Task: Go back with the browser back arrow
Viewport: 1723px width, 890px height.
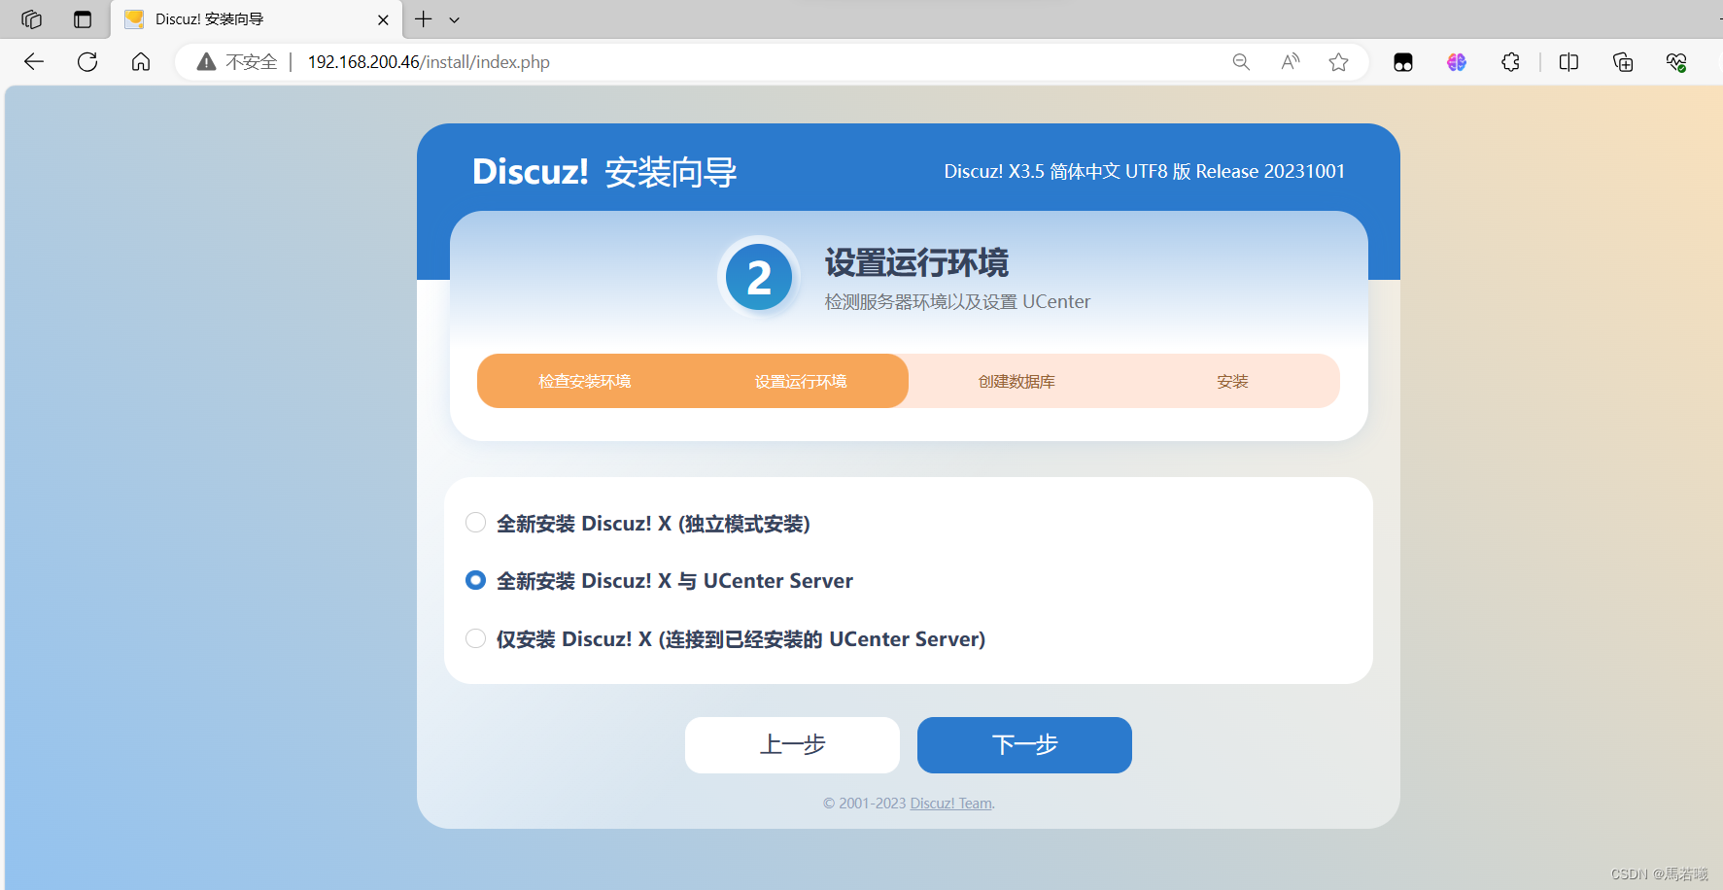Action: pyautogui.click(x=34, y=62)
